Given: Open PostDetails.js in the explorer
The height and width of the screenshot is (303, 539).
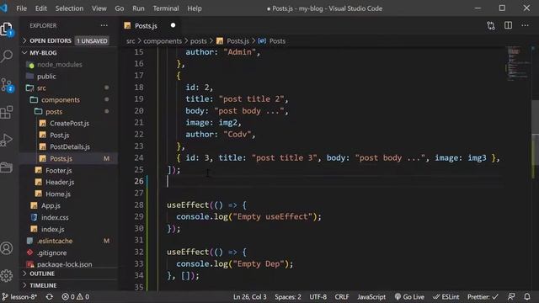Looking at the screenshot, I should pyautogui.click(x=69, y=147).
